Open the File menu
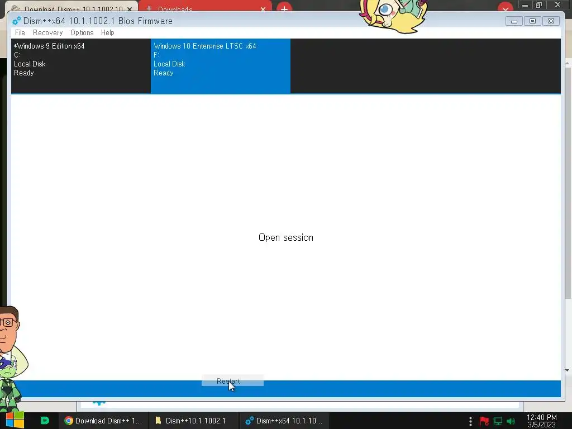The height and width of the screenshot is (429, 572). pos(20,32)
